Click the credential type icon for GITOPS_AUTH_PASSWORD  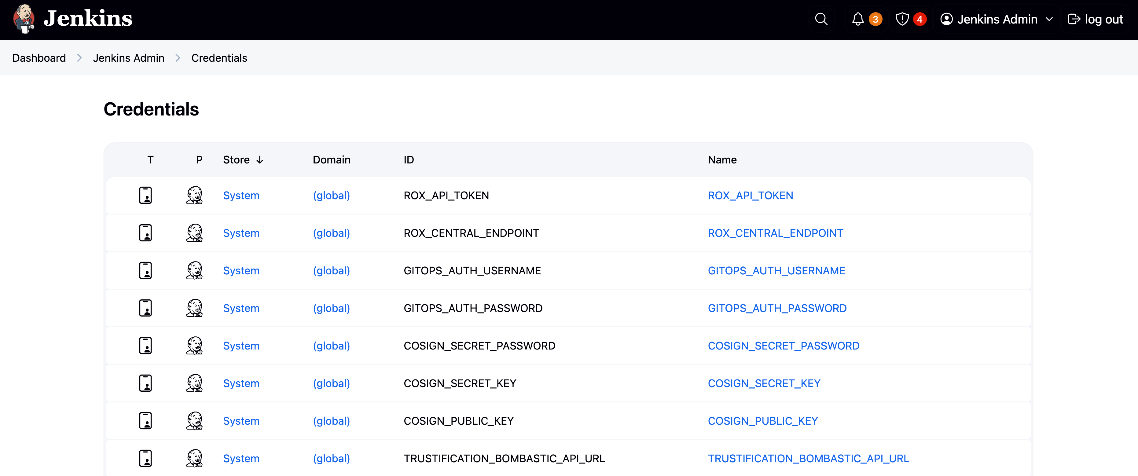coord(145,308)
